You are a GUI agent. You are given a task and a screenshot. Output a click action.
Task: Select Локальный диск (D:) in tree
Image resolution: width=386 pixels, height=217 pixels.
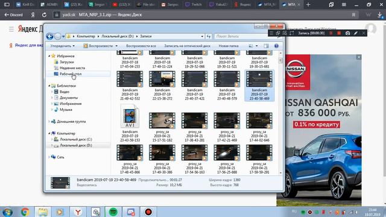[75, 145]
